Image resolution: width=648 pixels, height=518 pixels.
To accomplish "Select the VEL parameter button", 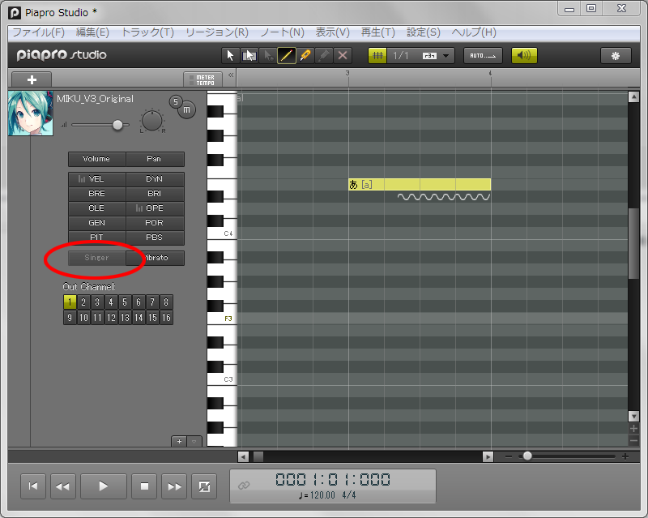I will coord(97,179).
